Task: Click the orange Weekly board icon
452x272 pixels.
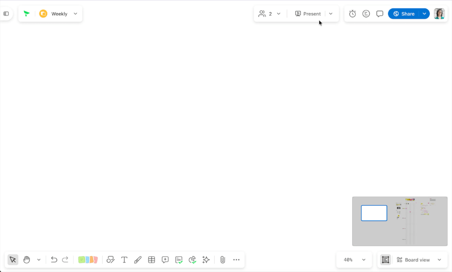Action: click(x=43, y=14)
